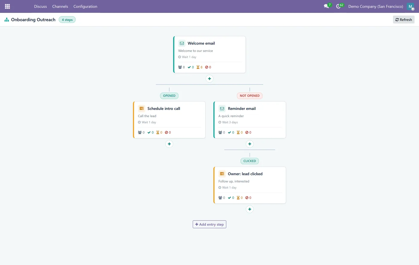
Task: Open the Discuss menu
Action: point(40,6)
